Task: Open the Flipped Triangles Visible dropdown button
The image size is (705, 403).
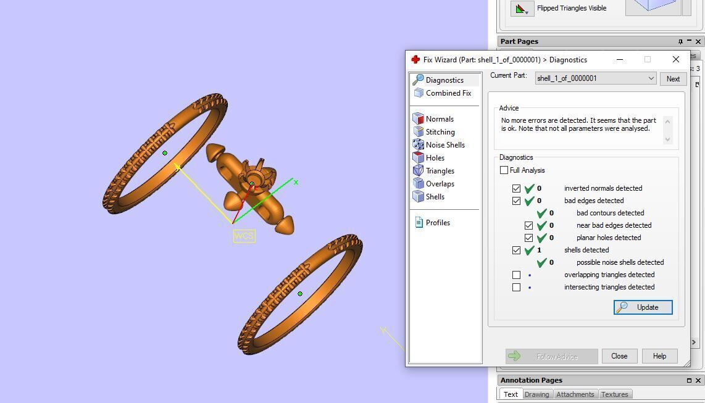Action: 522,9
